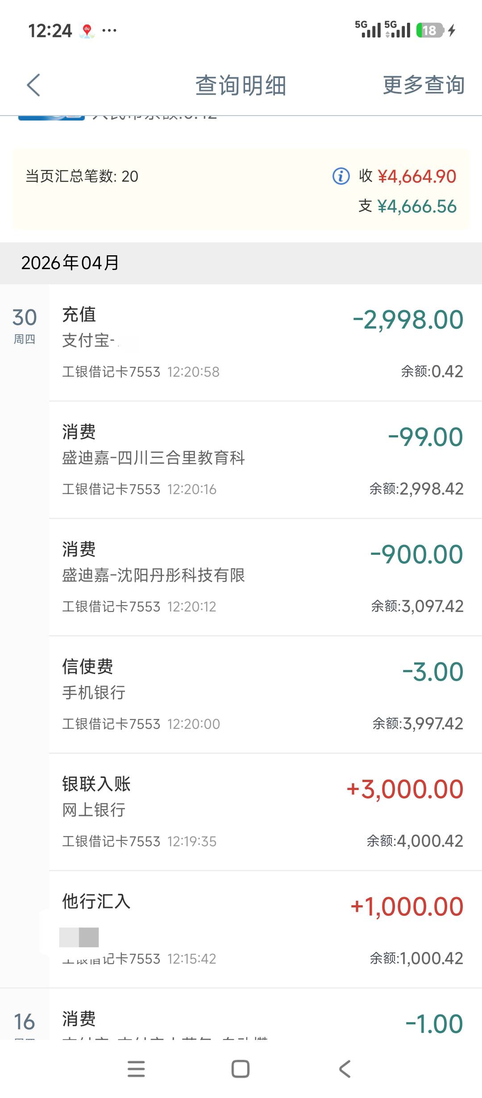The height and width of the screenshot is (1098, 482).
Task: Tap the 查询明细 page title
Action: coord(241,85)
